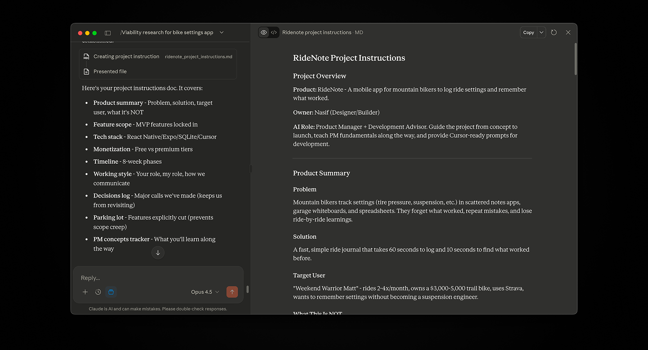
Task: Select the blue response style icon
Action: (111, 292)
